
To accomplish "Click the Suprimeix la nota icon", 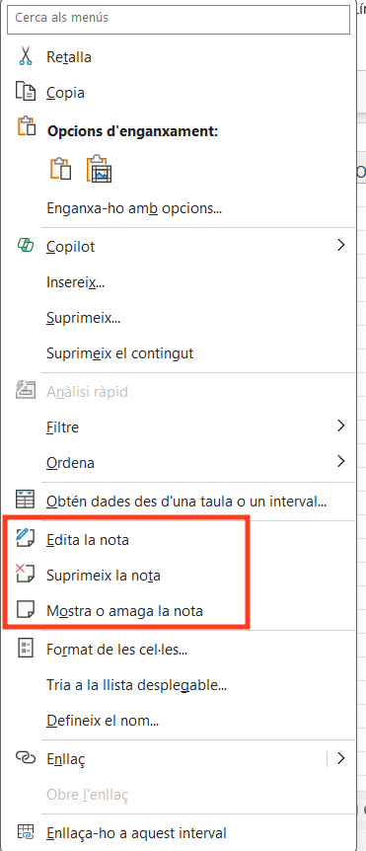I will [25, 575].
